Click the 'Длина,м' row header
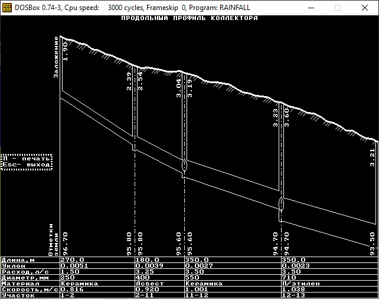 click(18, 260)
